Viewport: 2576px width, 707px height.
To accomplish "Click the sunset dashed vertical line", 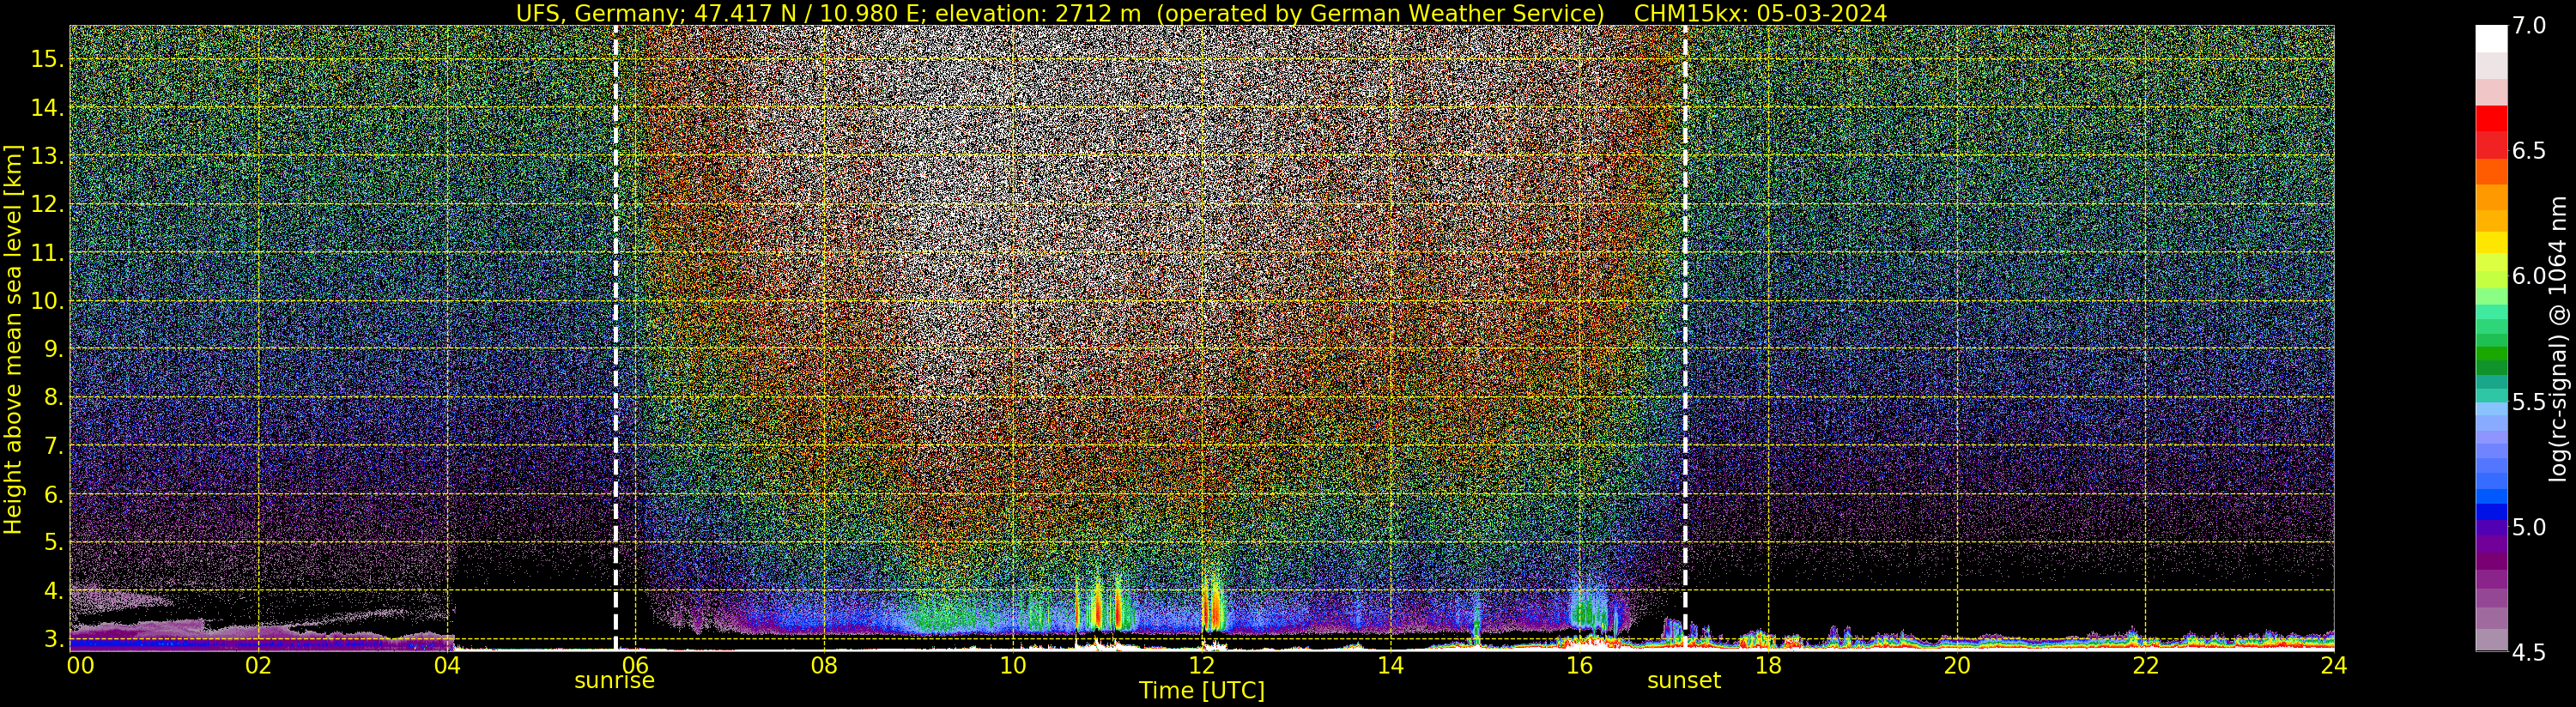I will pos(1685,338).
